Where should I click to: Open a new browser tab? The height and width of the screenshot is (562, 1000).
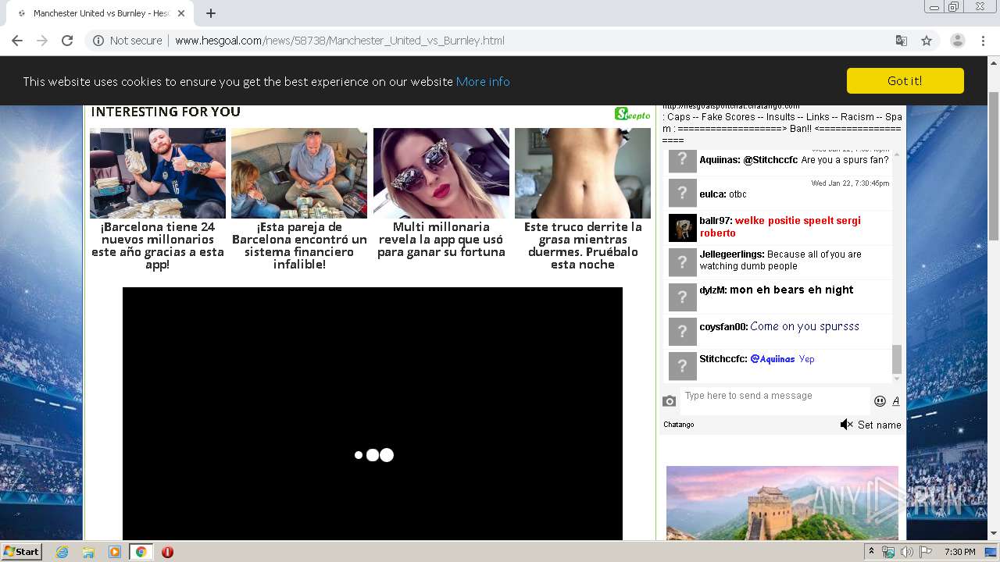pyautogui.click(x=211, y=13)
